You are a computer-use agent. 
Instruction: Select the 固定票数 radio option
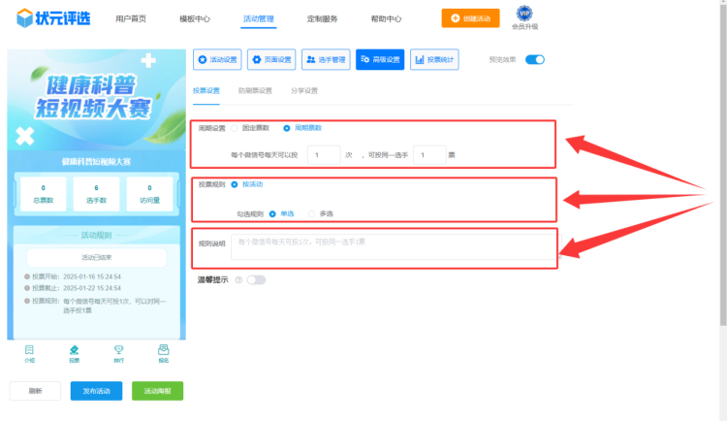(x=234, y=128)
